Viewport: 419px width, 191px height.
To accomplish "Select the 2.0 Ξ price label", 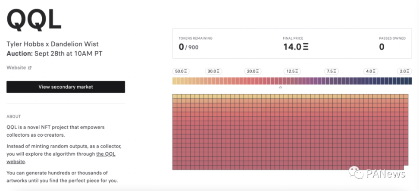I will coord(405,71).
